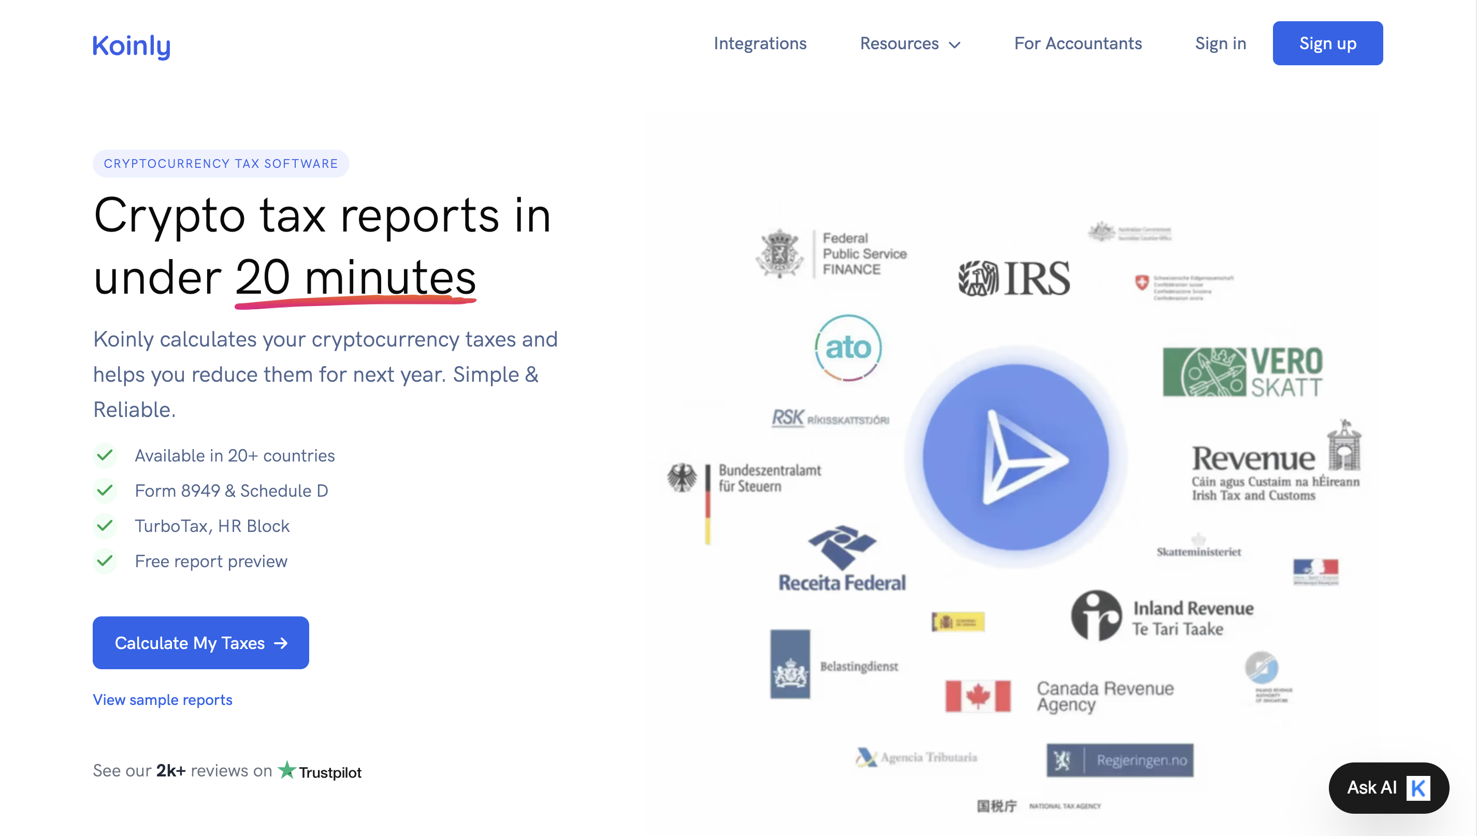Open the Integrations nav link
Image resolution: width=1477 pixels, height=836 pixels.
[x=760, y=44]
